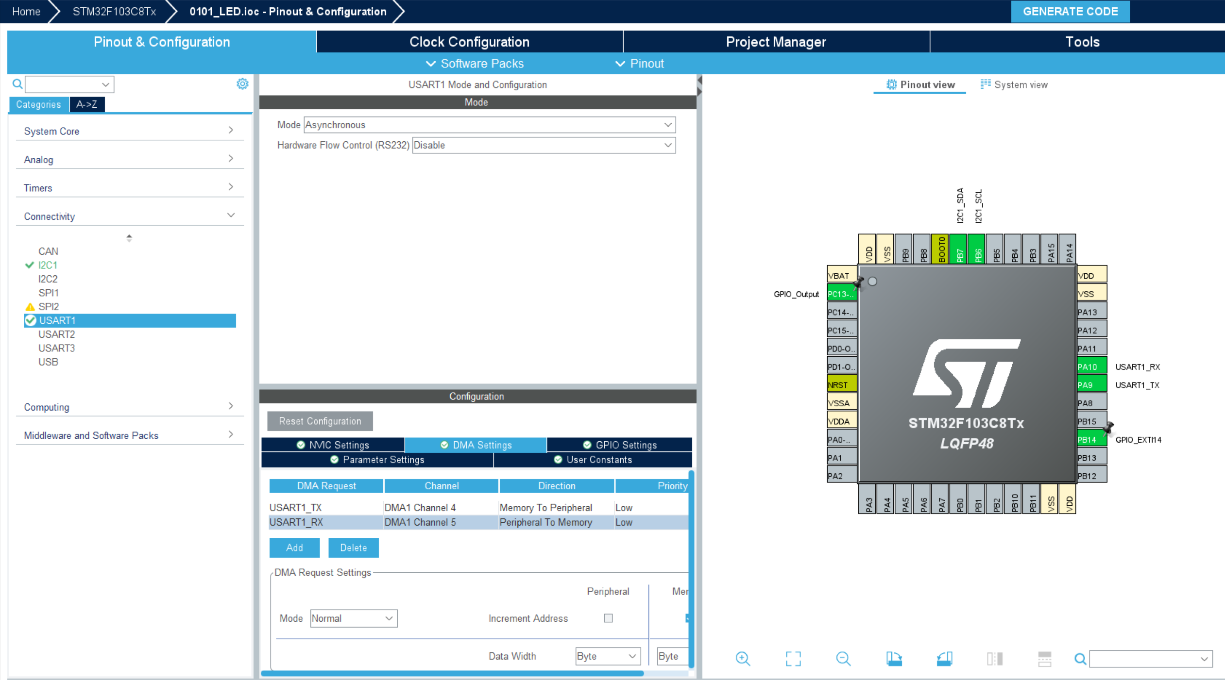Image resolution: width=1225 pixels, height=680 pixels.
Task: Click the green checkmark beside I2C1
Action: click(30, 265)
